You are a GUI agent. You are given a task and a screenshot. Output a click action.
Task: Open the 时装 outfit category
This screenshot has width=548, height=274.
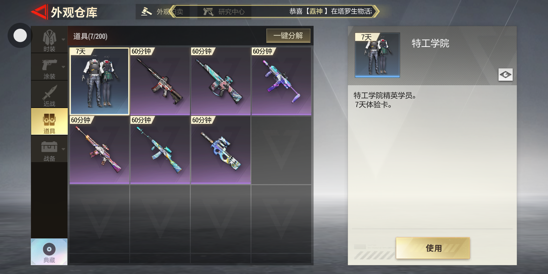tap(49, 40)
